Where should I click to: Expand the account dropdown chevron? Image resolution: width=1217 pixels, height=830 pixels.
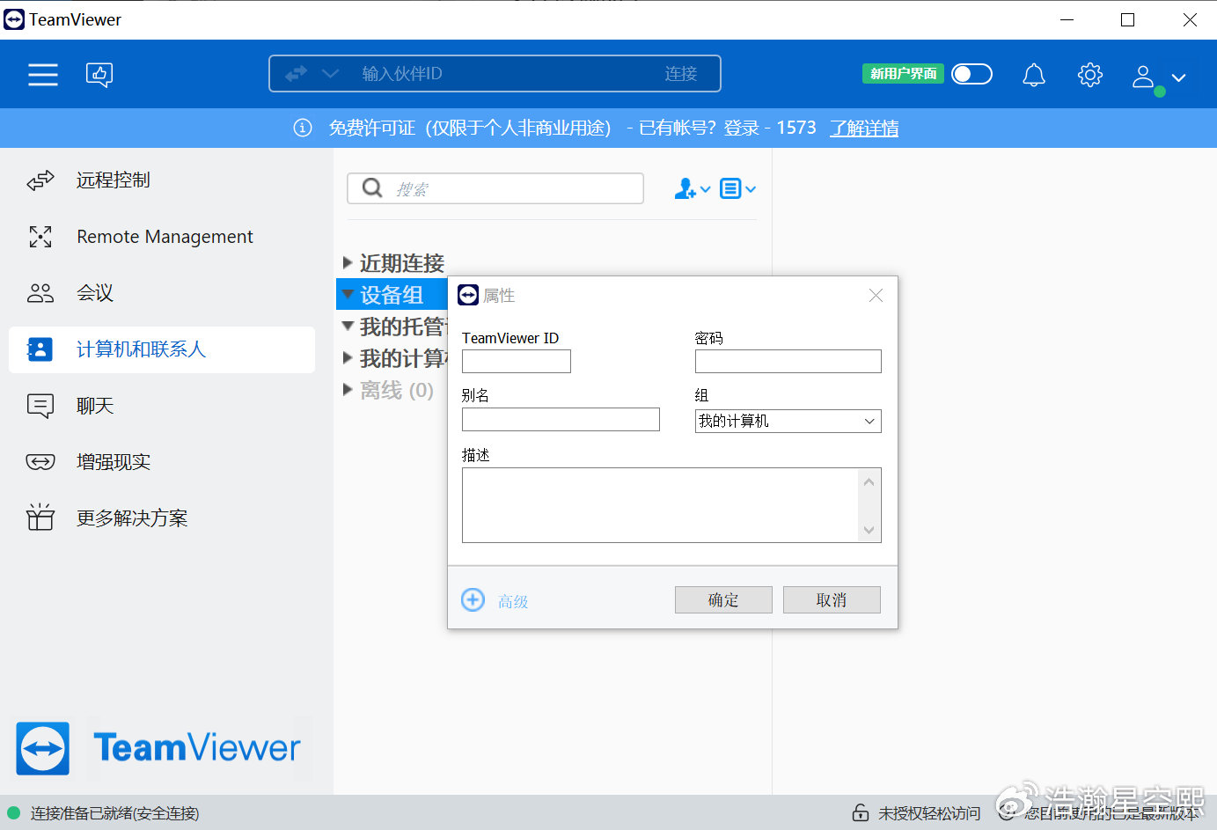[1179, 77]
